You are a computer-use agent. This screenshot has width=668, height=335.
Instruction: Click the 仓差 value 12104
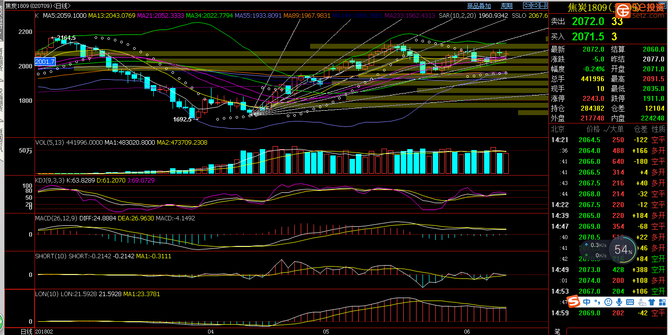[x=655, y=108]
